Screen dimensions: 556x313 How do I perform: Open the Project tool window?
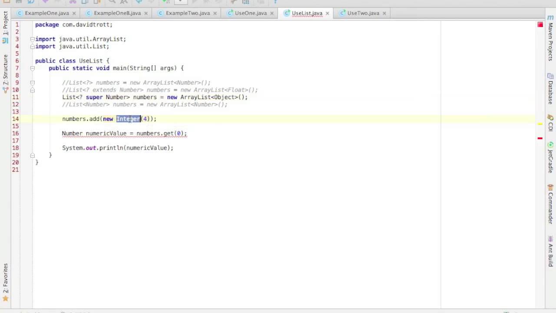click(5, 27)
